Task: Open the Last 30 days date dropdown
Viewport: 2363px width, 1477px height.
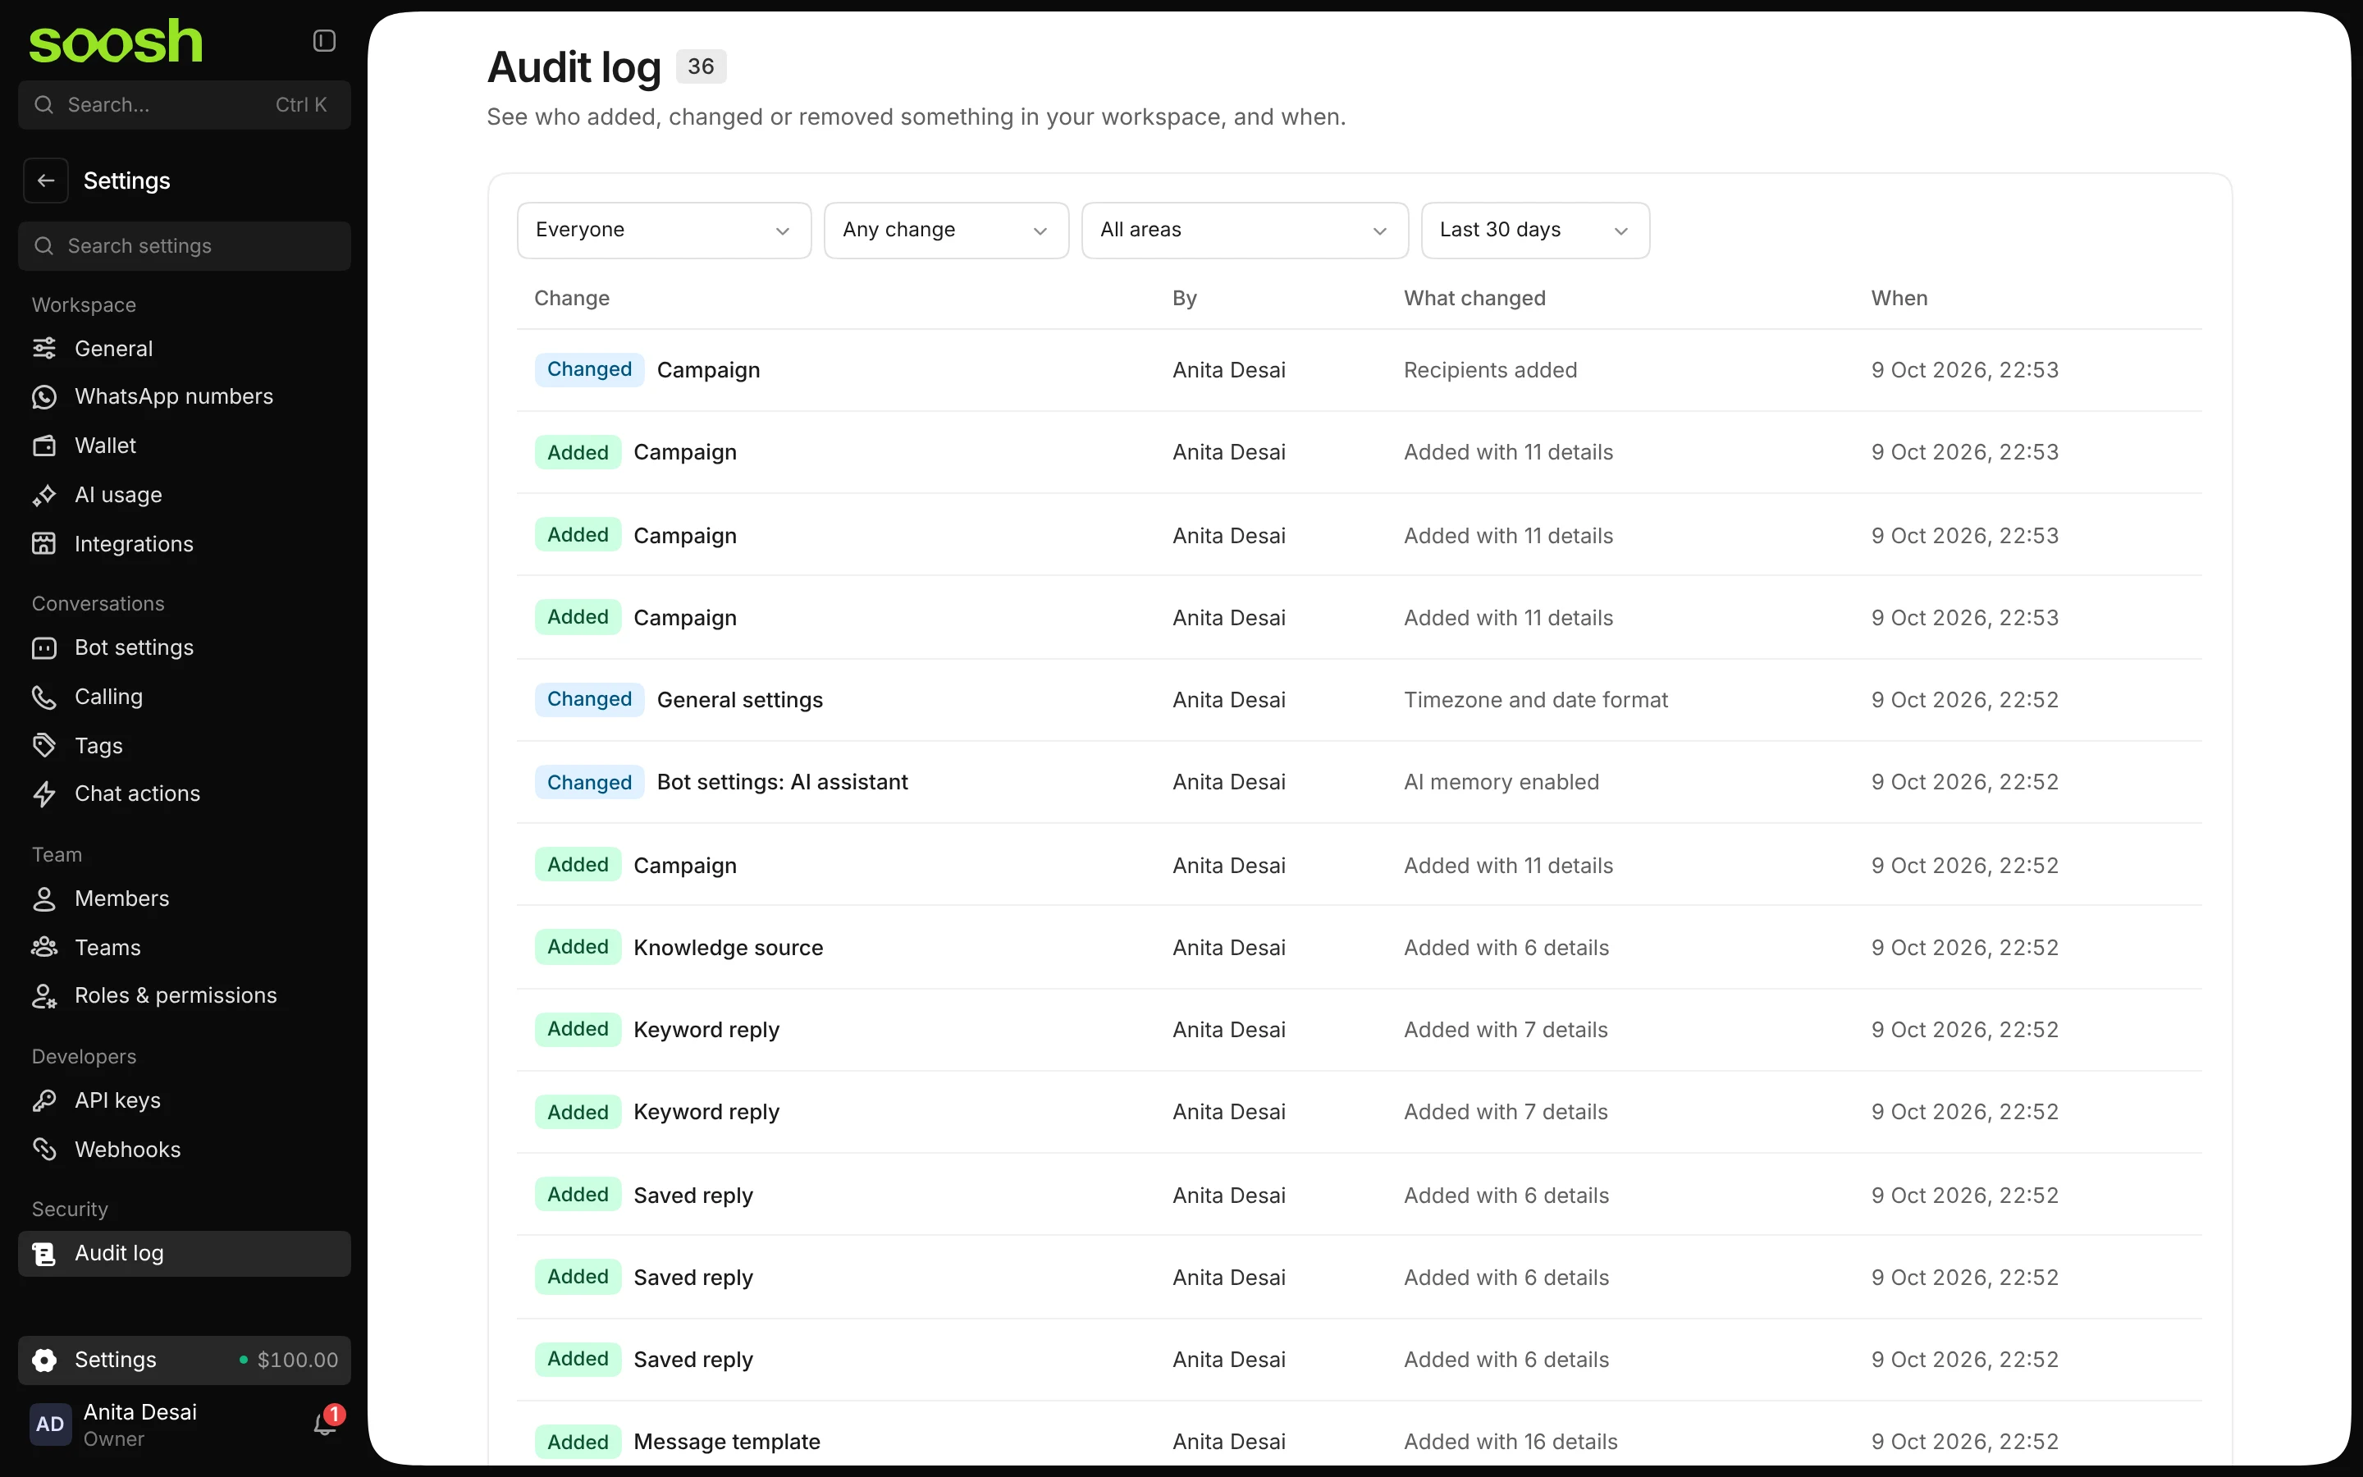Action: point(1535,231)
